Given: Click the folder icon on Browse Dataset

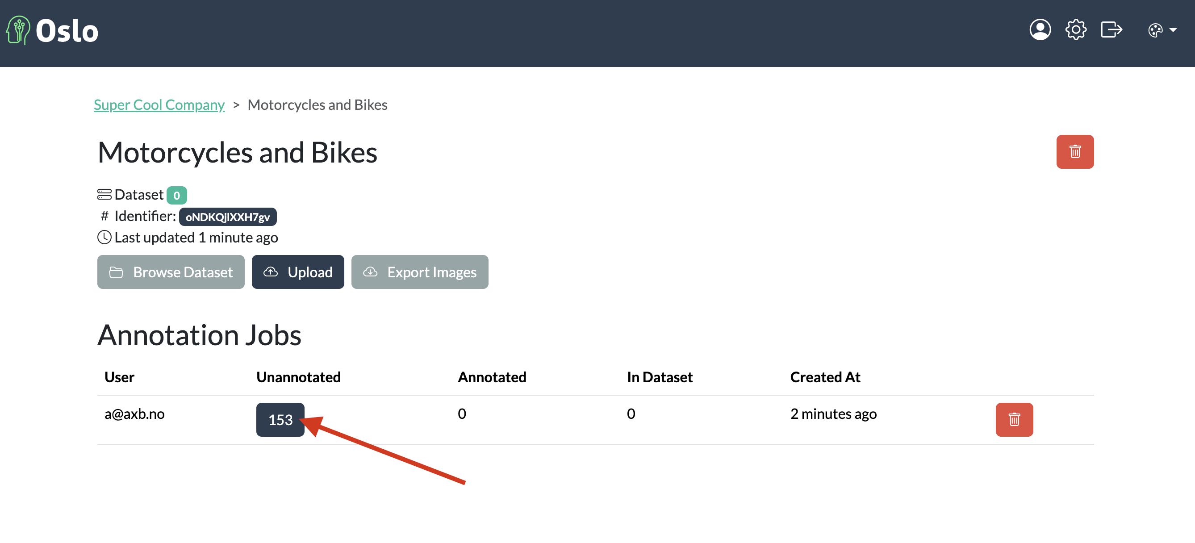Looking at the screenshot, I should pos(116,272).
